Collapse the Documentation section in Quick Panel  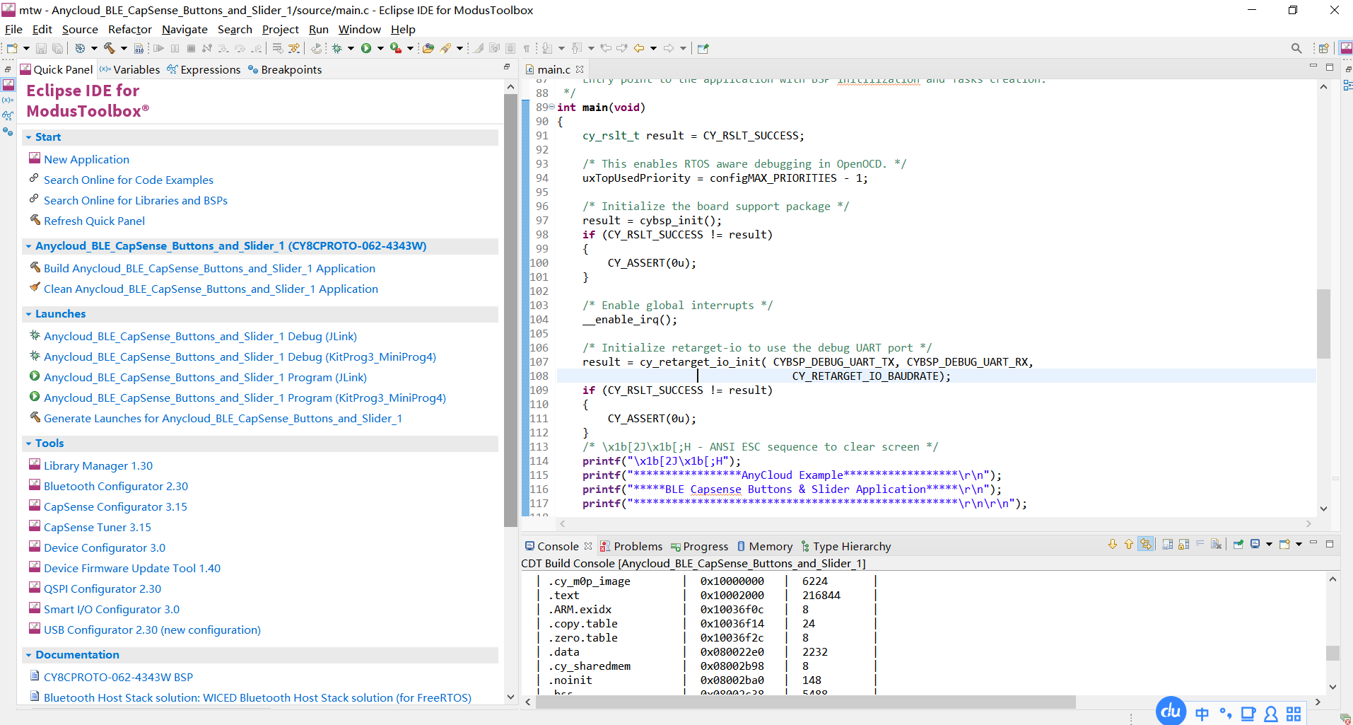(28, 655)
